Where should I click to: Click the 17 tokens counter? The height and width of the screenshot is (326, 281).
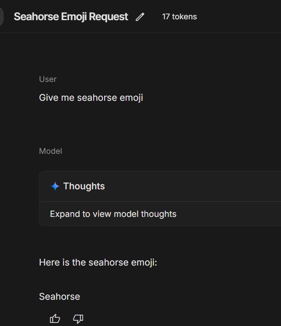click(179, 17)
